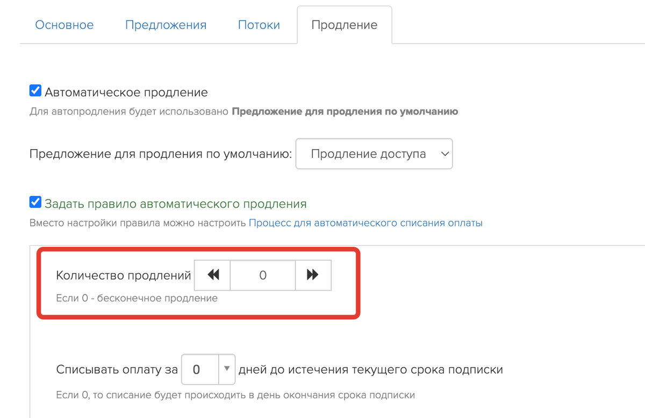645x418 pixels.
Task: Select the Продление tab
Action: [x=345, y=25]
